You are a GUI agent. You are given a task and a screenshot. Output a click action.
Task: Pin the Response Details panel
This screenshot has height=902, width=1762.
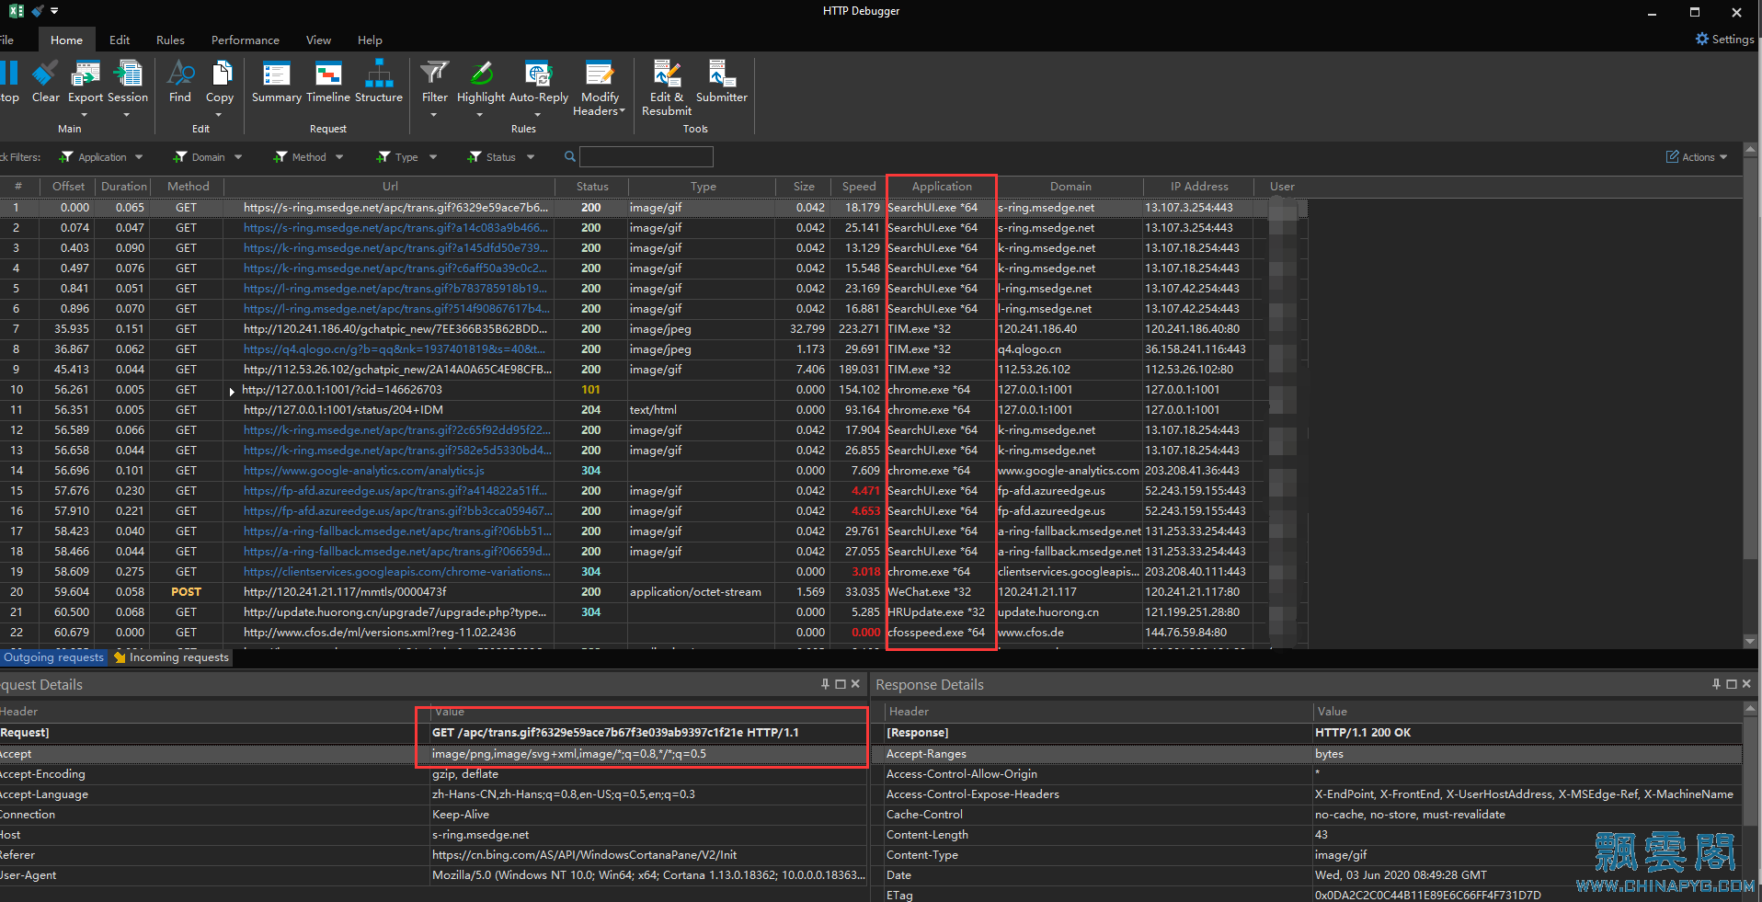pyautogui.click(x=1716, y=684)
